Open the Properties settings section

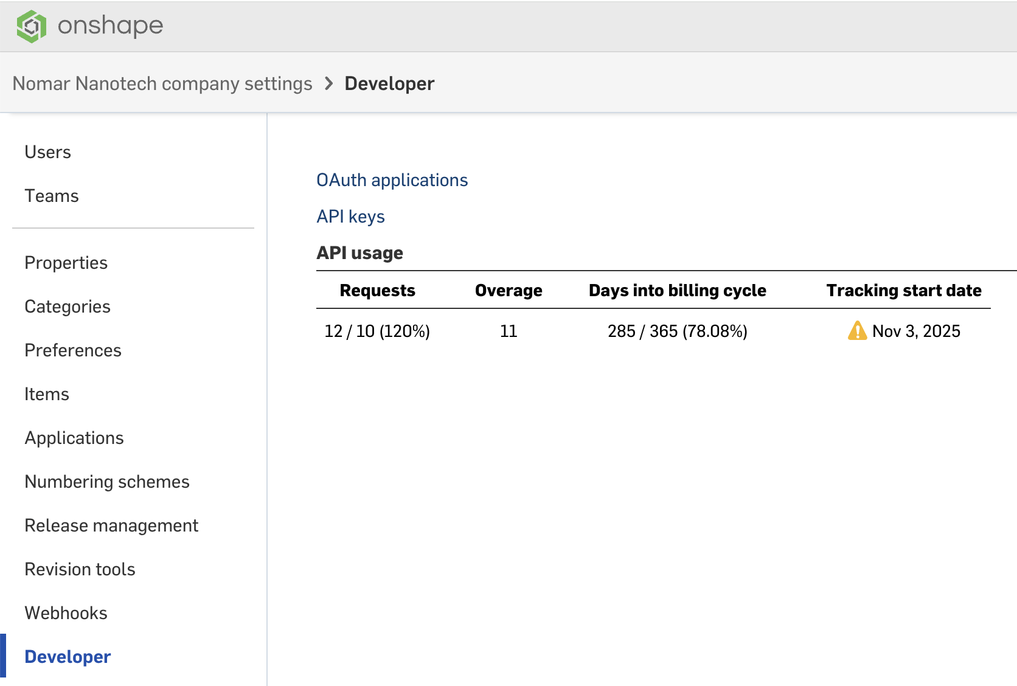click(x=66, y=263)
